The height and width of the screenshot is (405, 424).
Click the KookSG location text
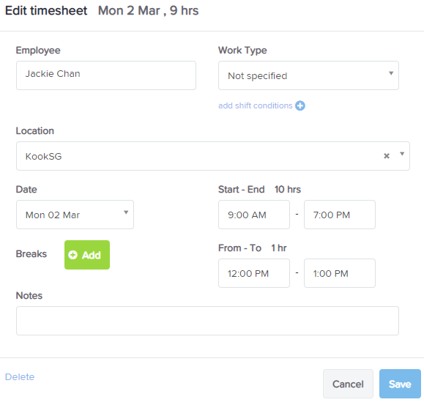pyautogui.click(x=43, y=156)
